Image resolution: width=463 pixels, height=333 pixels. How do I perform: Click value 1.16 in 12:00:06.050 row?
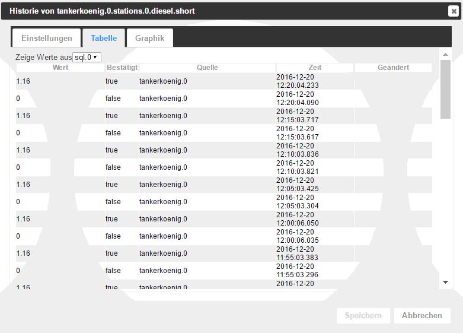(x=23, y=219)
